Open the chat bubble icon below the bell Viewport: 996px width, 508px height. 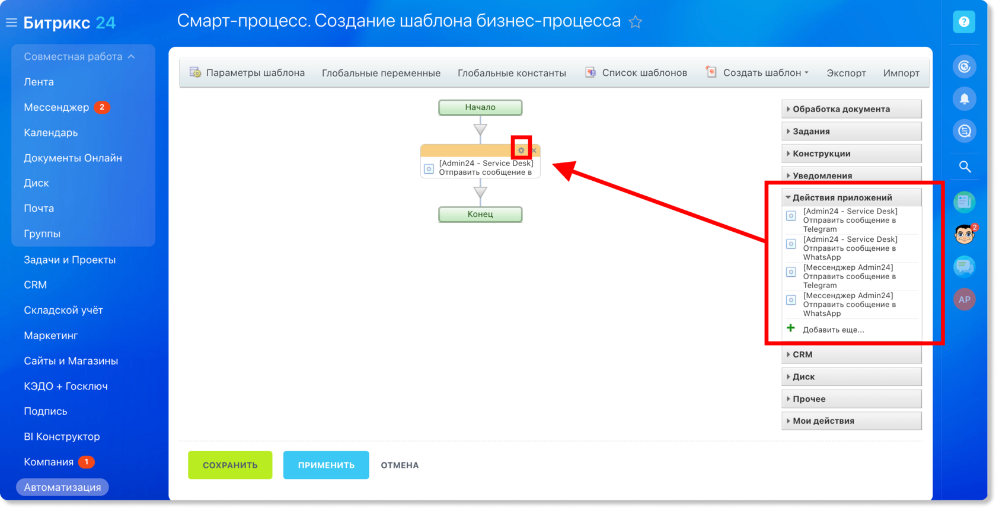click(965, 131)
